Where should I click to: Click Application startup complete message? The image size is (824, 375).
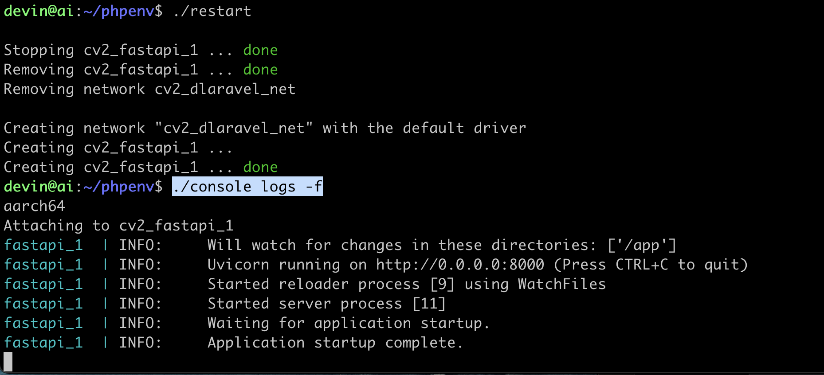click(x=335, y=343)
